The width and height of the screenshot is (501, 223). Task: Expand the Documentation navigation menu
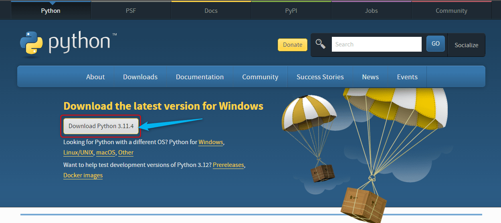(x=200, y=77)
